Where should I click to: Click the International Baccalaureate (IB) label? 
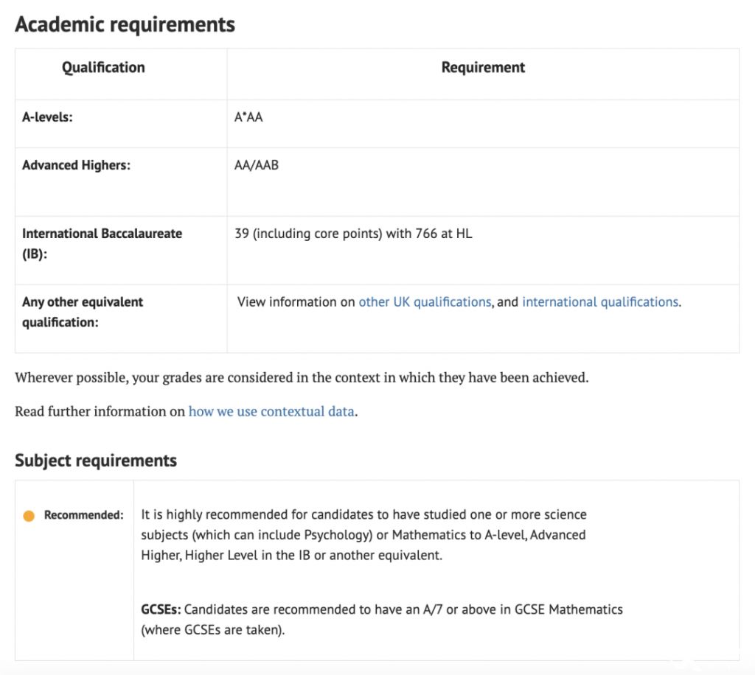[x=102, y=244]
